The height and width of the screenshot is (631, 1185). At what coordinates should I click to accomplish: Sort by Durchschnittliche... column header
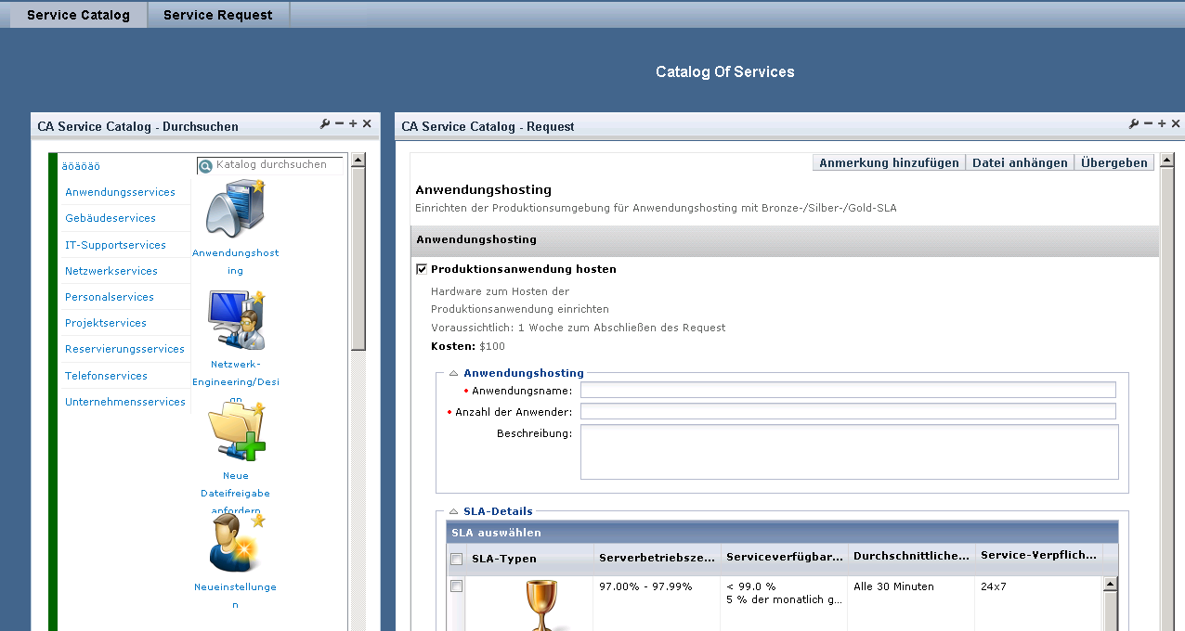tap(912, 558)
